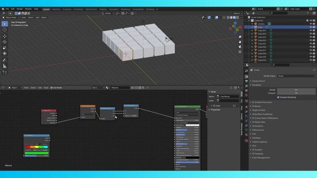Hide Cube.001 using its eye icon
This screenshot has width=317, height=178.
(311, 31)
